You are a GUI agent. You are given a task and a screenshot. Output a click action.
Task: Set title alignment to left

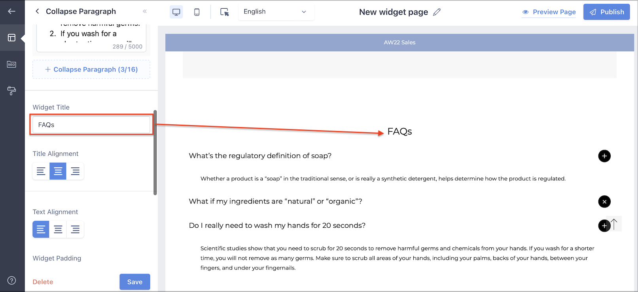pyautogui.click(x=41, y=171)
